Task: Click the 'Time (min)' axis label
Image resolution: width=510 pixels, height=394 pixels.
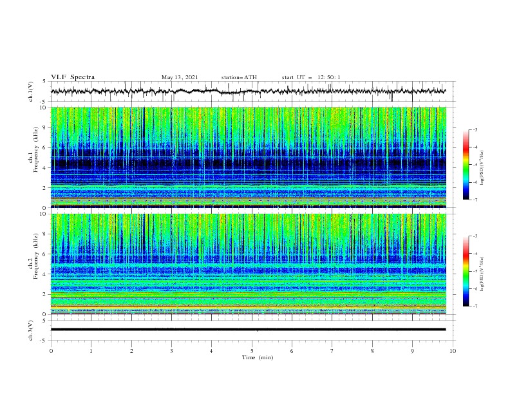Action: 258,357
